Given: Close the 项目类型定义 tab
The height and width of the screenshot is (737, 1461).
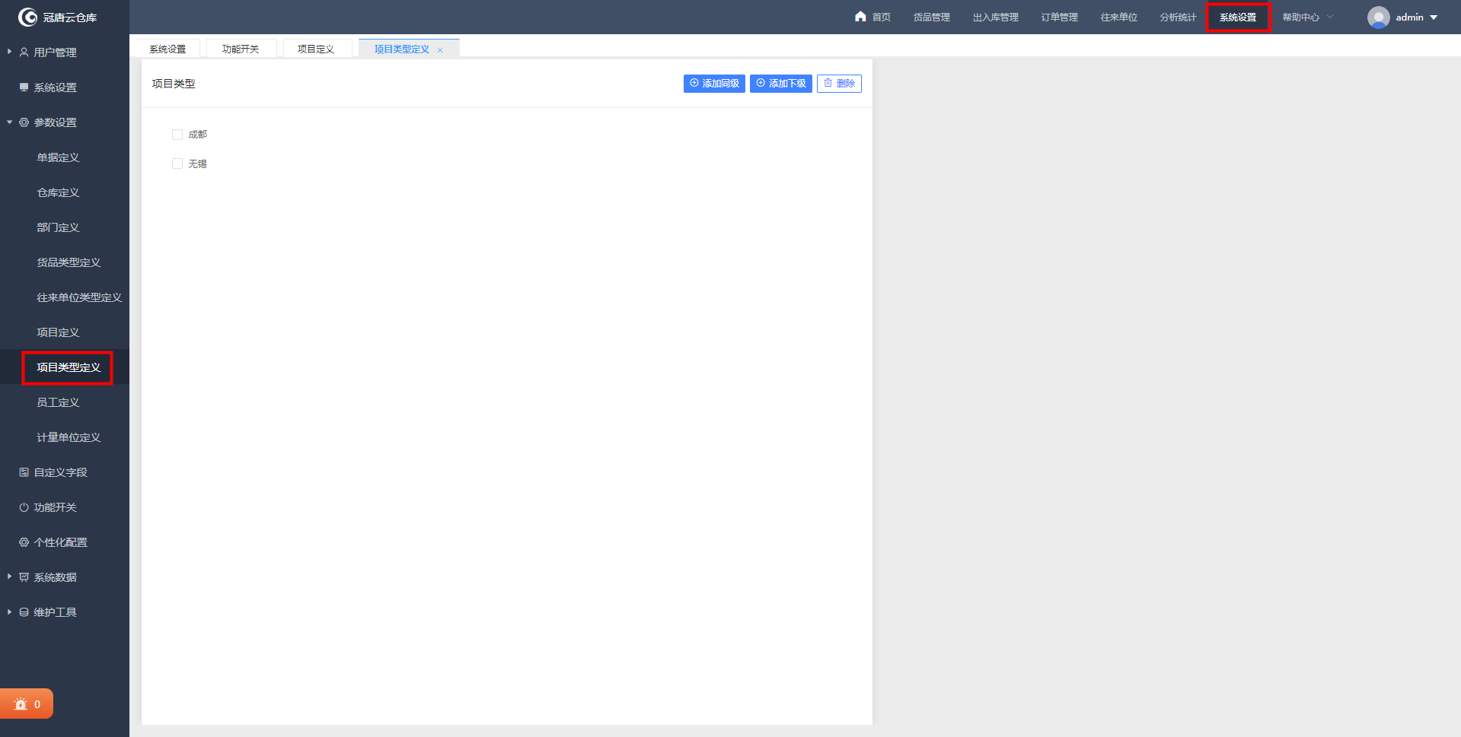Looking at the screenshot, I should click(440, 49).
